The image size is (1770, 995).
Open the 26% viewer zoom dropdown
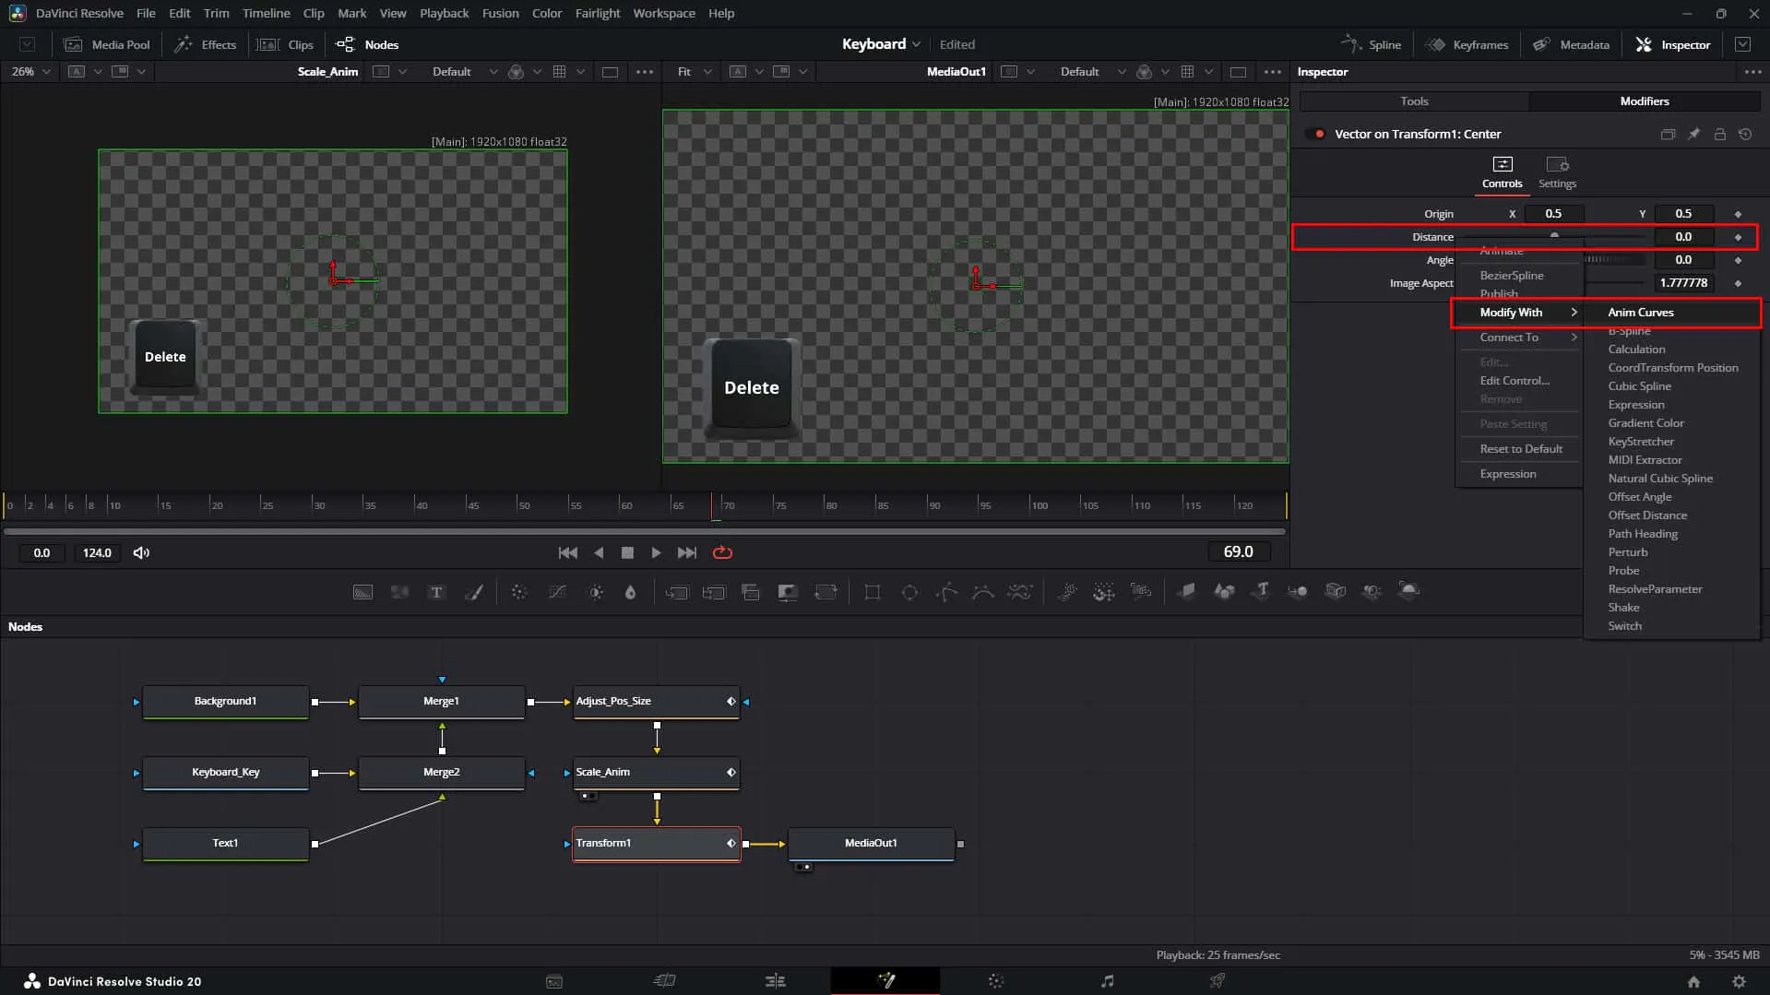point(31,71)
